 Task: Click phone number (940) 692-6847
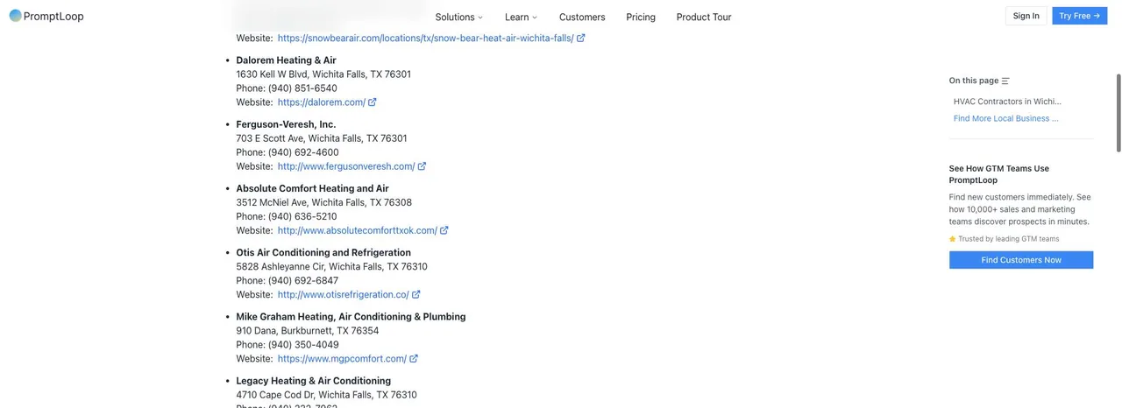pyautogui.click(x=303, y=281)
